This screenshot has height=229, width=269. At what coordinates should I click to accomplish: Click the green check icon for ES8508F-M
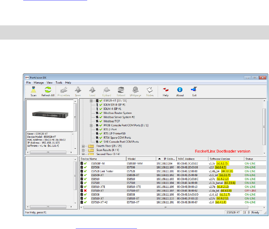(85, 163)
